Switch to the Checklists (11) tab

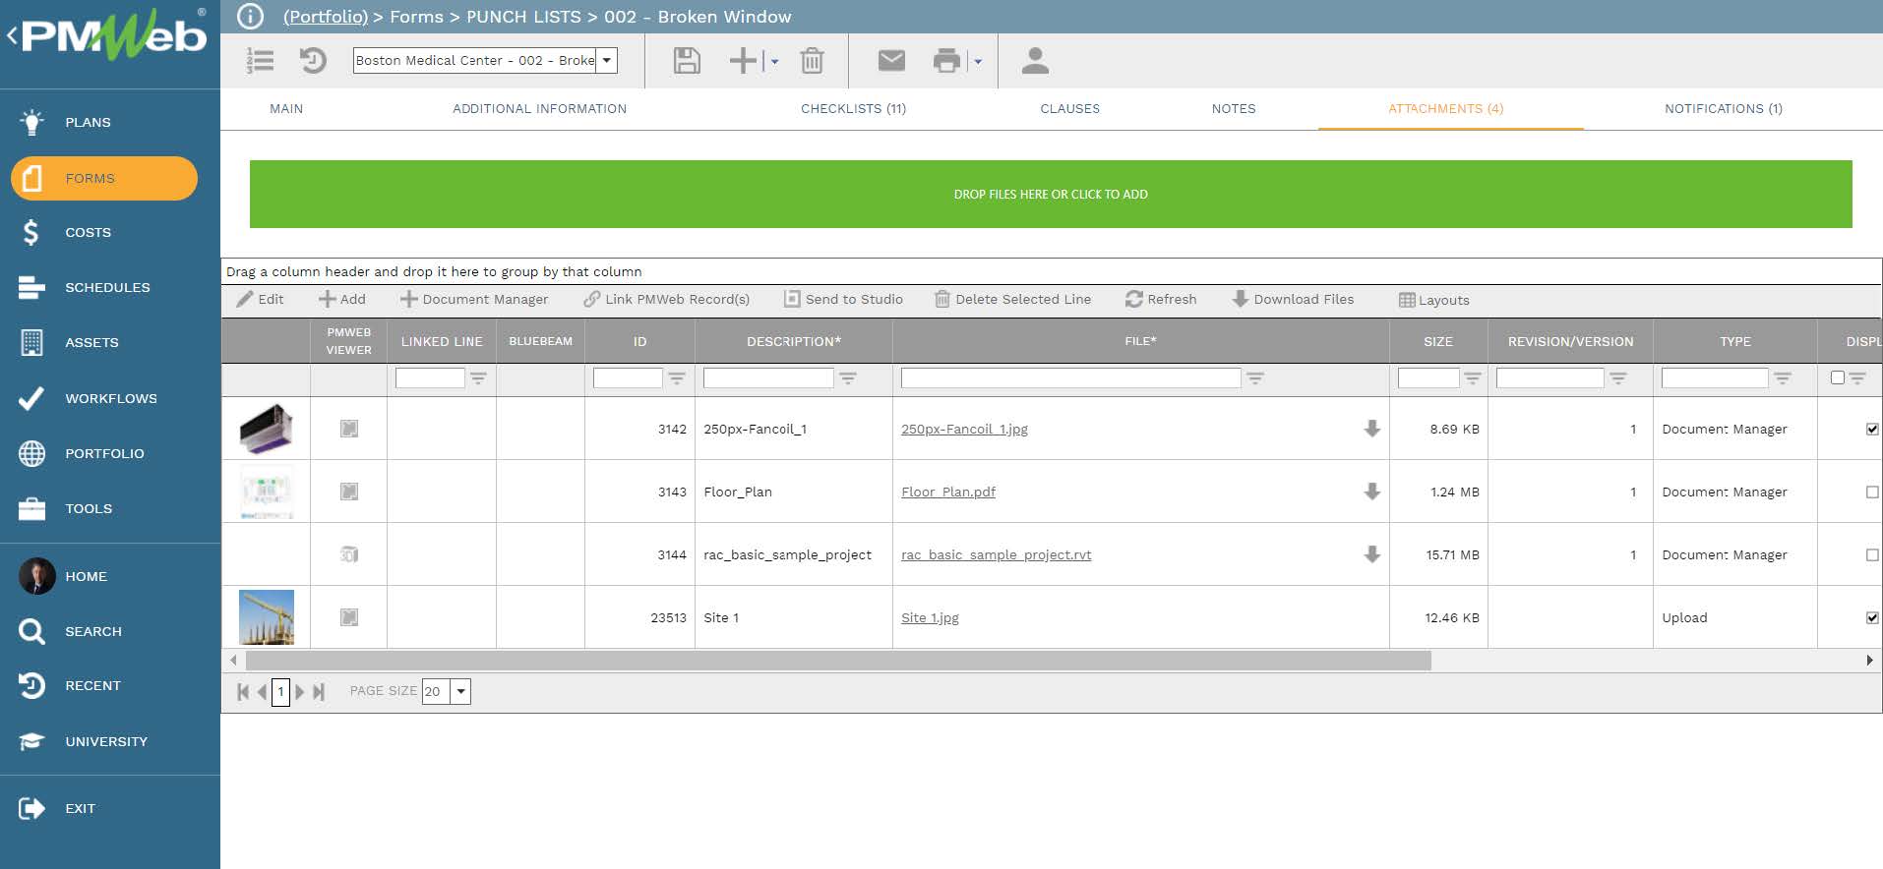[x=853, y=109]
